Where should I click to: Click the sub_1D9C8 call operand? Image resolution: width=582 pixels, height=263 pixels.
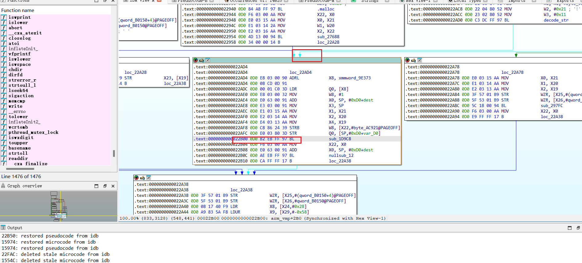340,139
